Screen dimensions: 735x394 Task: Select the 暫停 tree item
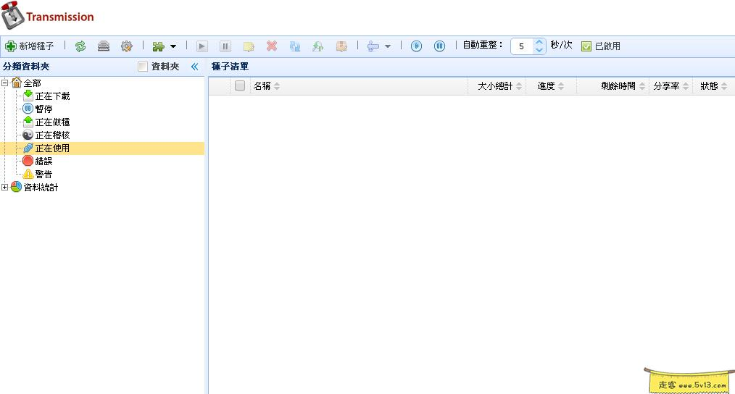(x=43, y=109)
